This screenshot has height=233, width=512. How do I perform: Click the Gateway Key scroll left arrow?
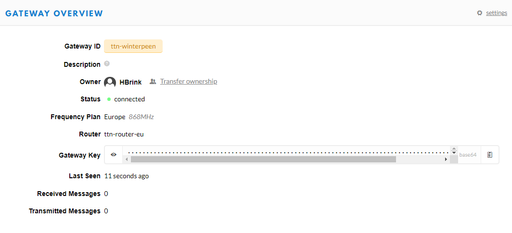pyautogui.click(x=127, y=159)
